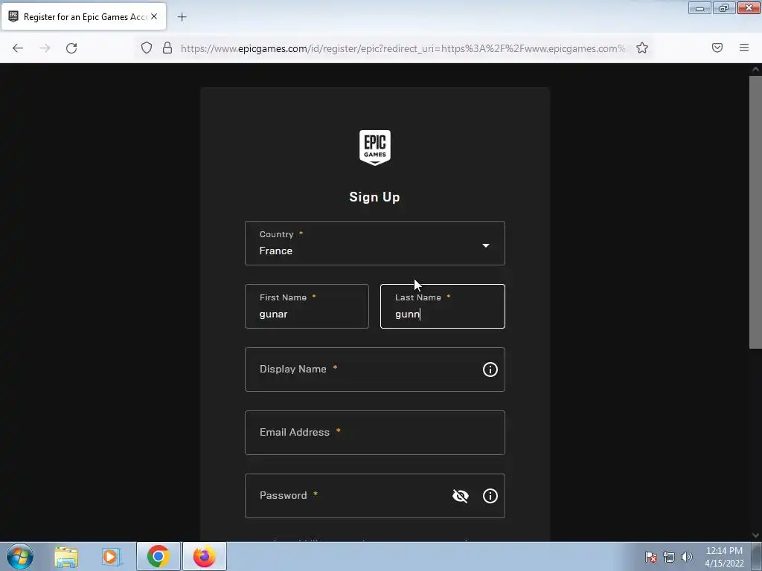Toggle password visibility eye icon

point(460,496)
